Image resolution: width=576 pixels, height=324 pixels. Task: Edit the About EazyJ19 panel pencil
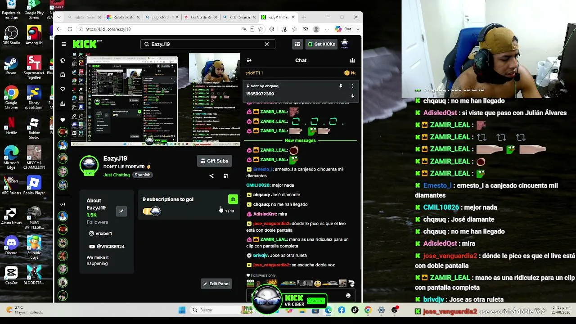pos(121,211)
